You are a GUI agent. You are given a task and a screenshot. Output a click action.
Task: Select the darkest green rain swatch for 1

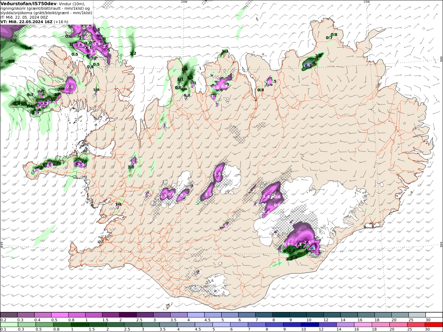click(80, 325)
